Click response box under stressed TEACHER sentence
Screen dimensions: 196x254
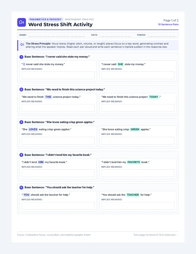138,206
